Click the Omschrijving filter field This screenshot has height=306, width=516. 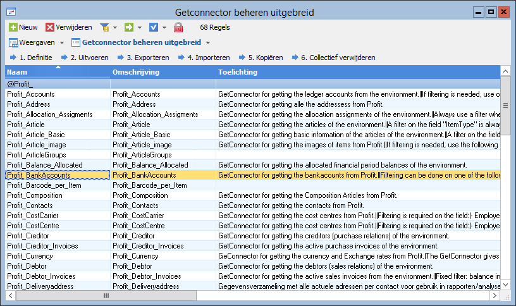(163, 84)
